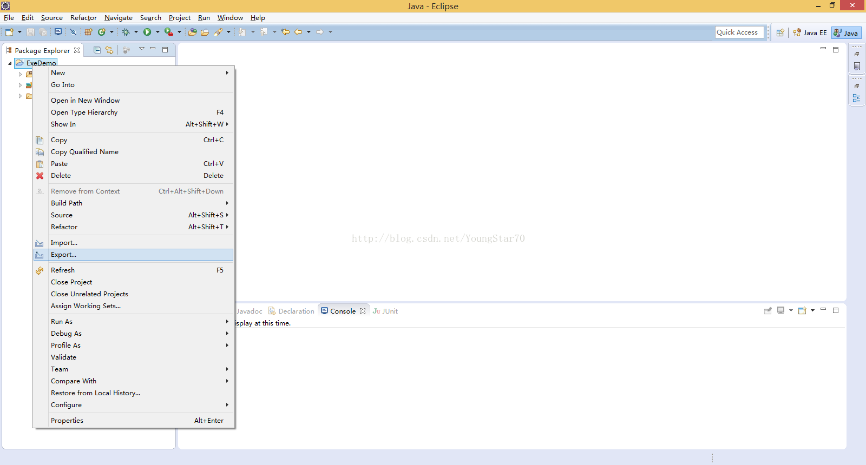Click the Outline icon in right trim
Image resolution: width=866 pixels, height=465 pixels.
857,98
